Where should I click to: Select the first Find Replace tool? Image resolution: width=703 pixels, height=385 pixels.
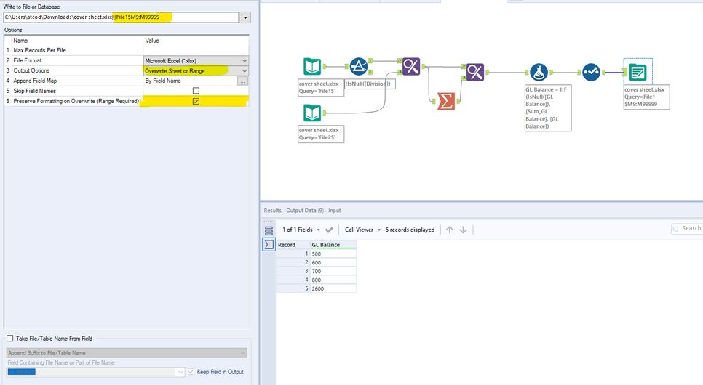point(411,67)
